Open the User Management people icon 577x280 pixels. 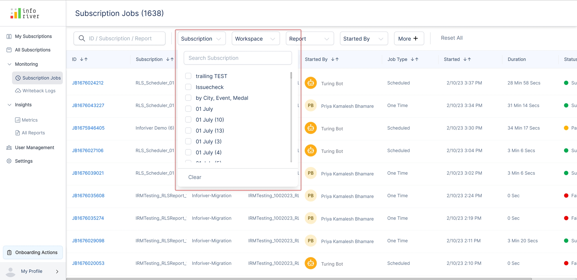click(x=9, y=148)
